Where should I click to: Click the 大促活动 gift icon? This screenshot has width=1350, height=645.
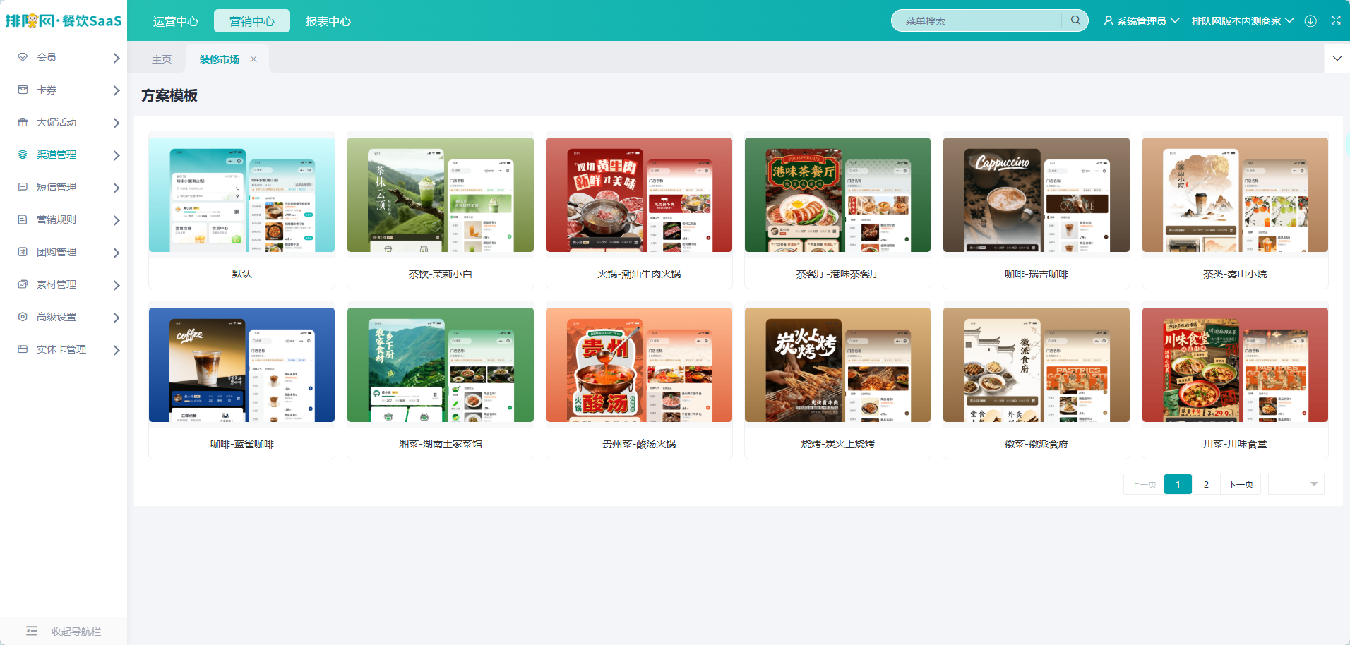(23, 122)
